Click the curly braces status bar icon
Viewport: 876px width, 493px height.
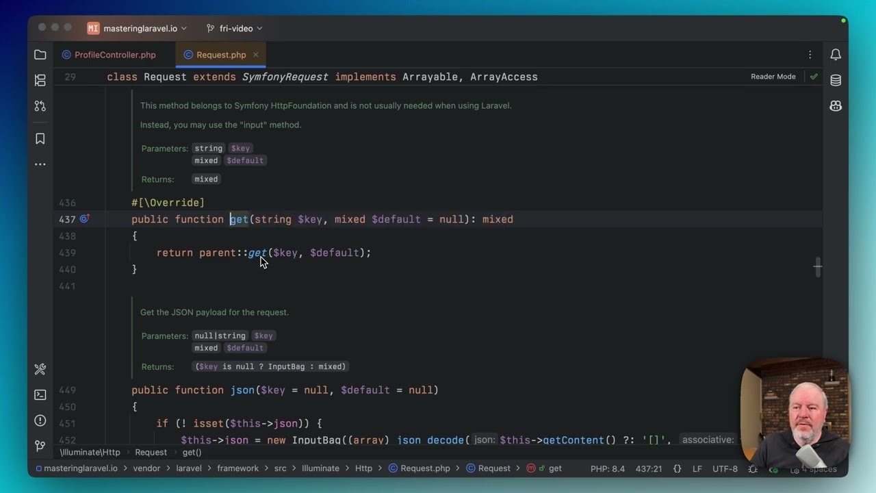click(677, 468)
